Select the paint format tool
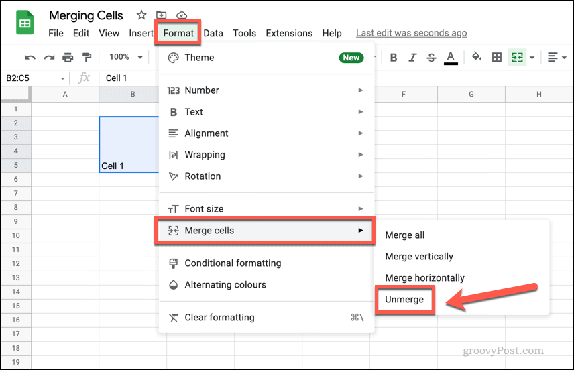This screenshot has height=370, width=574. click(x=87, y=57)
